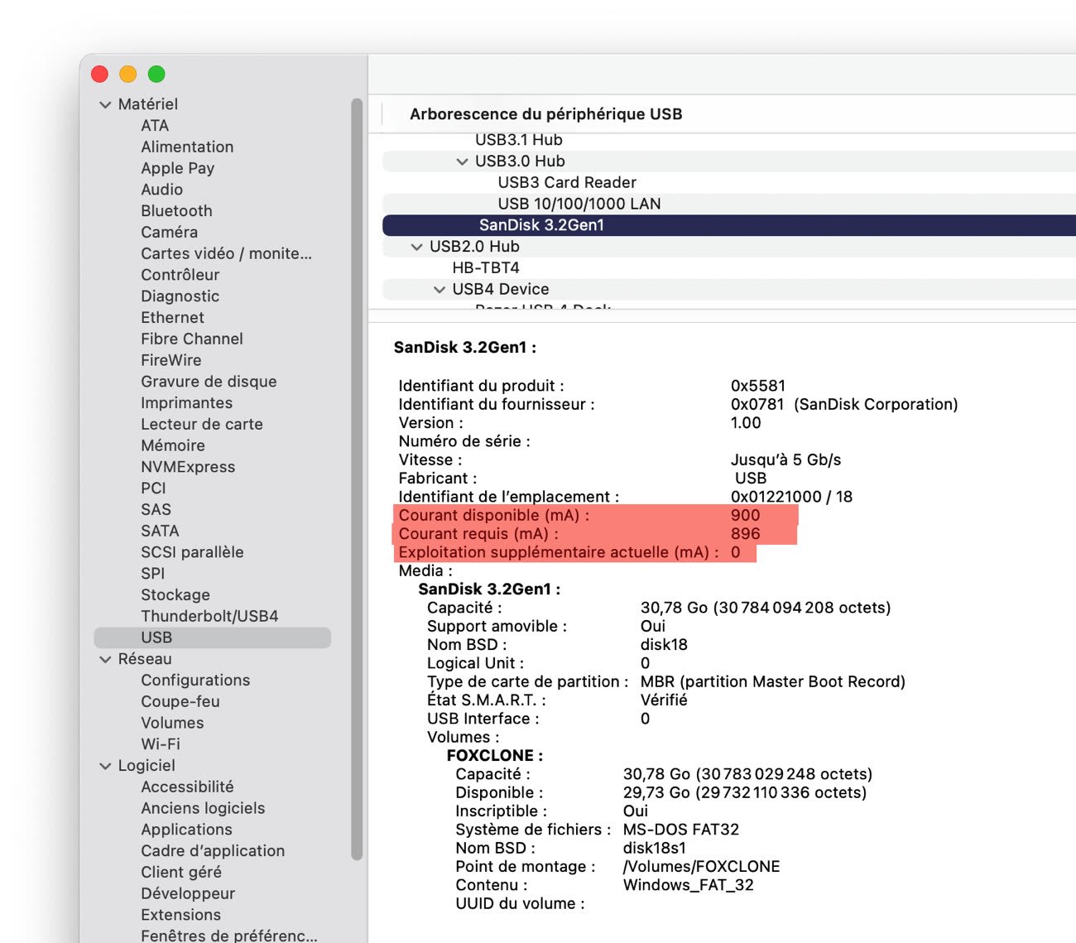The height and width of the screenshot is (943, 1076).
Task: Select Wi-Fi in the sidebar
Action: [x=161, y=744]
